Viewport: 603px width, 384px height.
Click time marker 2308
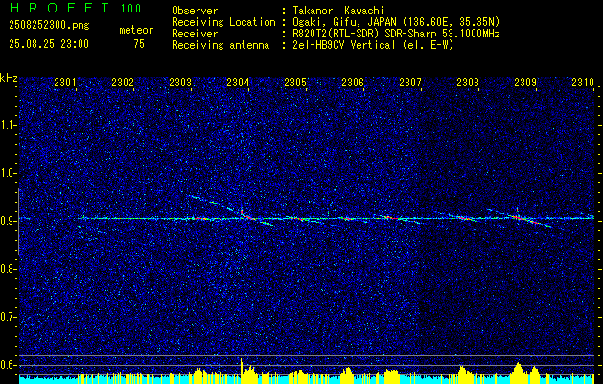468,82
